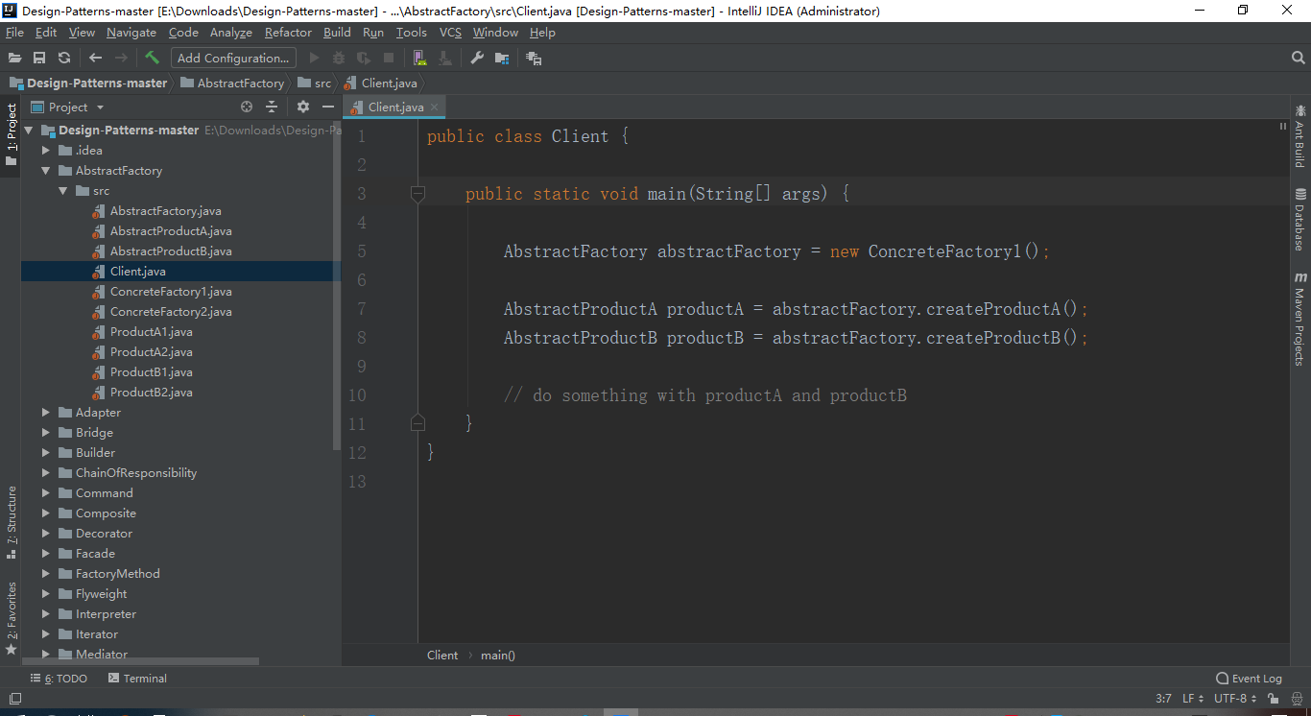Viewport: 1311px width, 716px height.
Task: Open the Project Structure toolbar icon
Action: [502, 59]
